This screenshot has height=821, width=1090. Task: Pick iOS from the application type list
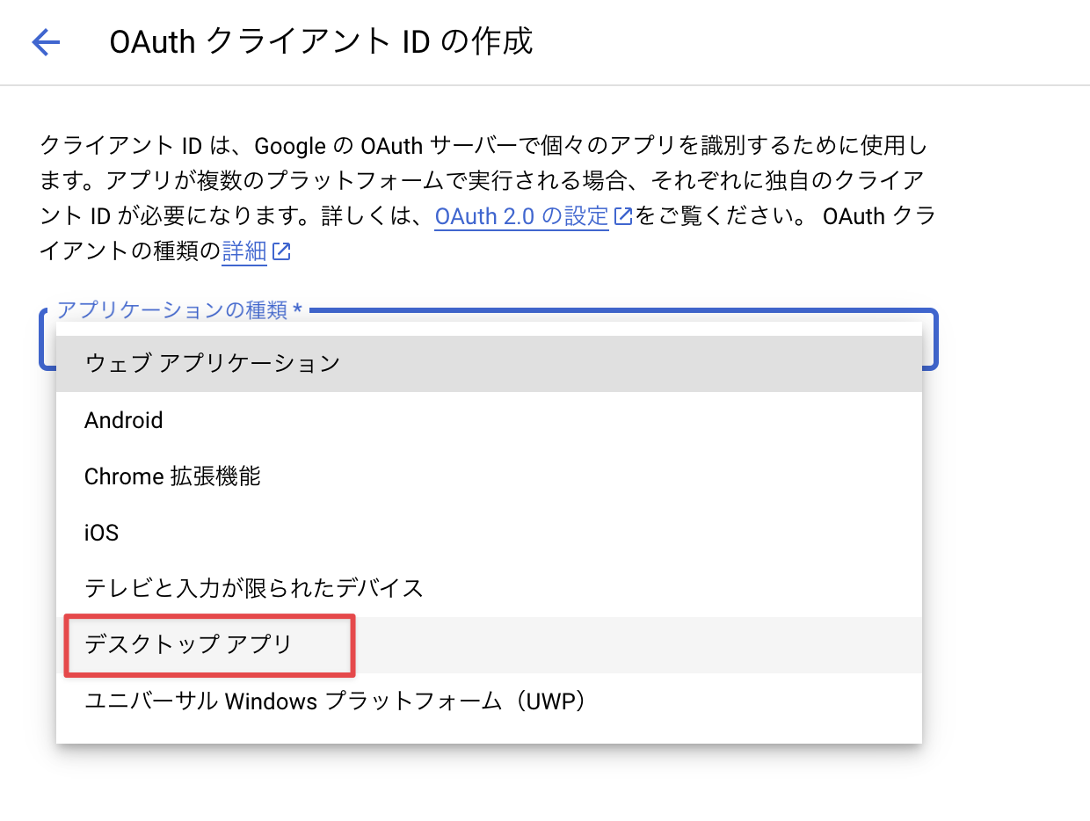tap(489, 533)
